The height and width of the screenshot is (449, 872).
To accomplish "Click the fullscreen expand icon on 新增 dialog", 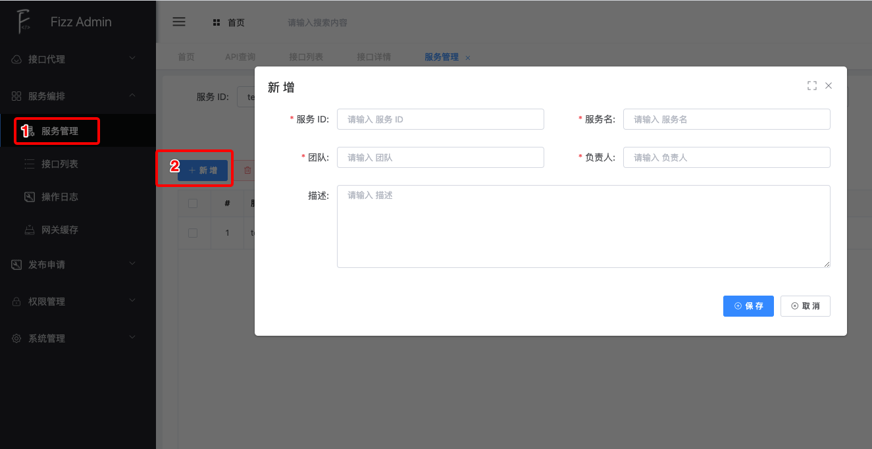I will point(811,85).
